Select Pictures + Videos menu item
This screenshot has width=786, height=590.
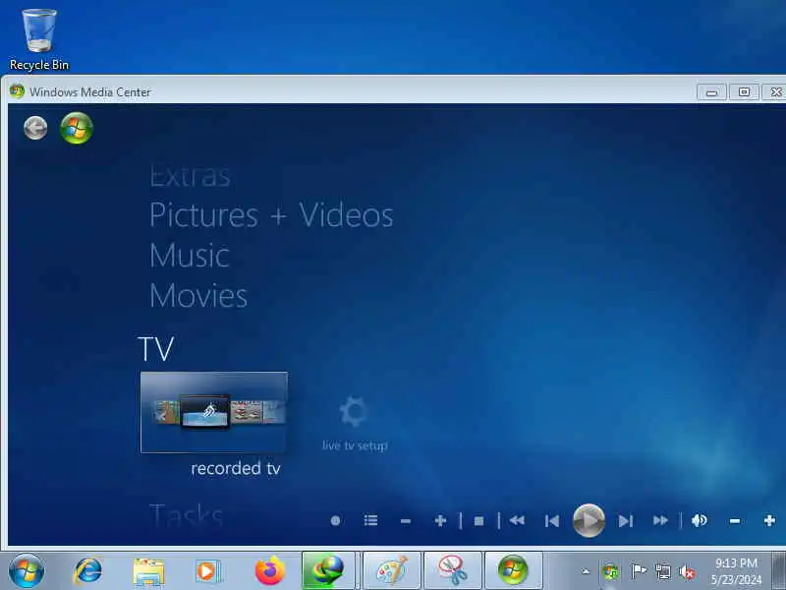click(271, 215)
